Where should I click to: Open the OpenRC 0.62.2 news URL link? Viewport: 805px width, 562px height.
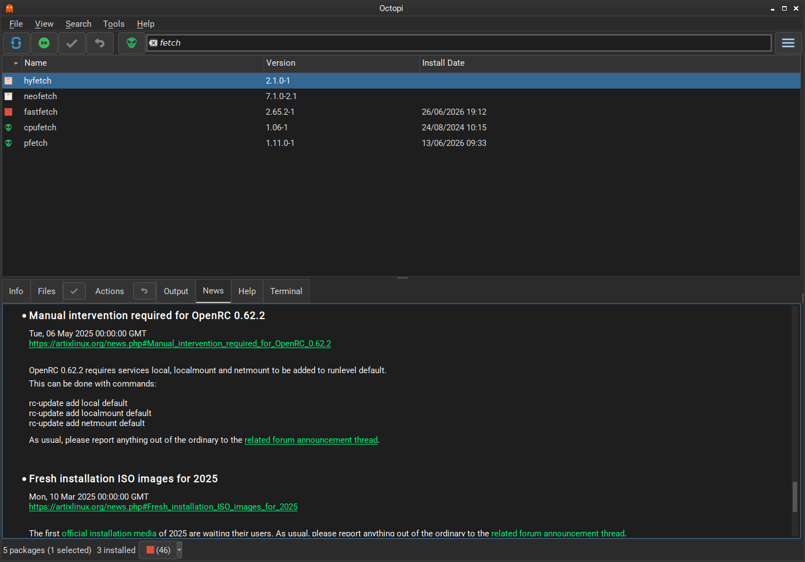180,344
